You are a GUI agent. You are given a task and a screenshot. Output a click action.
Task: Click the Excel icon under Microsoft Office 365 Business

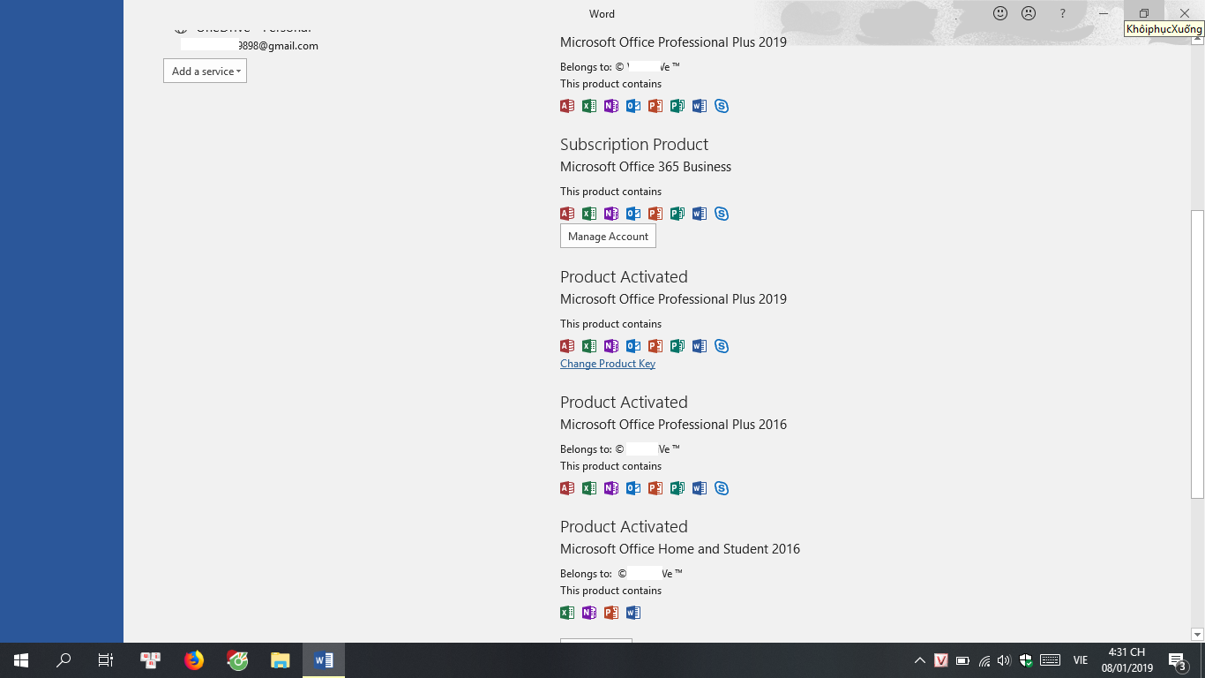pos(589,213)
